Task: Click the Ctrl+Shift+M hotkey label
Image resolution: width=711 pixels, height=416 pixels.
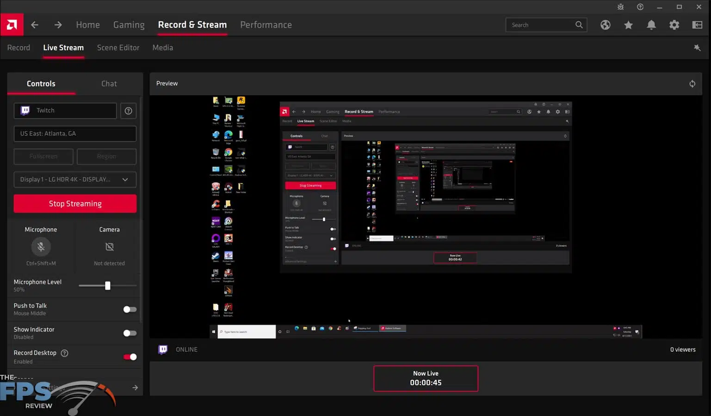Action: pos(41,263)
